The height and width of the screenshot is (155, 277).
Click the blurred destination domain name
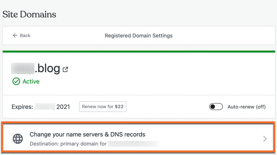click(133, 144)
